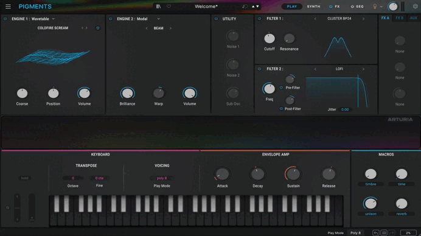Favorite the preset with heart icon
The width and height of the screenshot is (421, 236).
[169, 6]
